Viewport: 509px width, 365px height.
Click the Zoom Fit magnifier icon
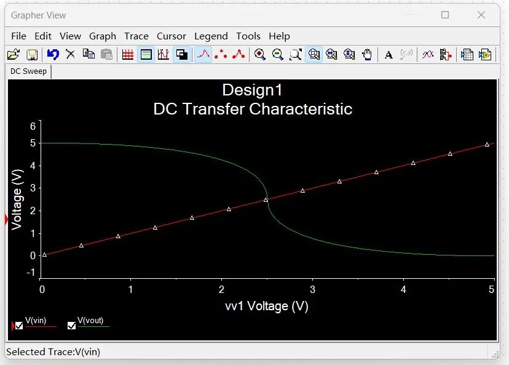pos(296,55)
